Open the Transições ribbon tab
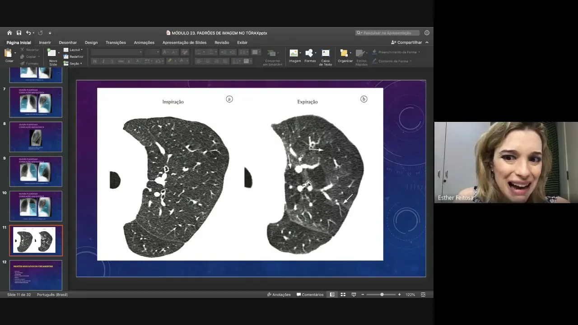 (116, 42)
